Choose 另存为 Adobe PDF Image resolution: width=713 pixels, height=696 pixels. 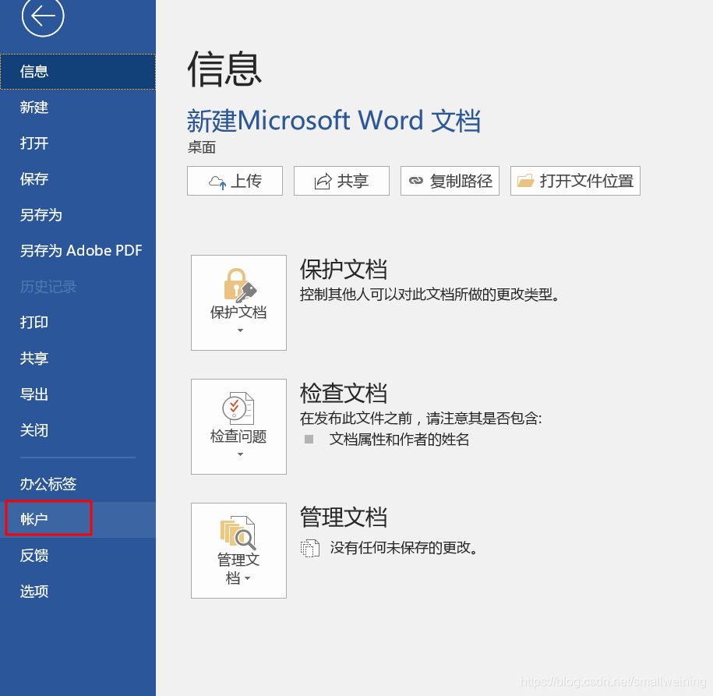coord(78,251)
